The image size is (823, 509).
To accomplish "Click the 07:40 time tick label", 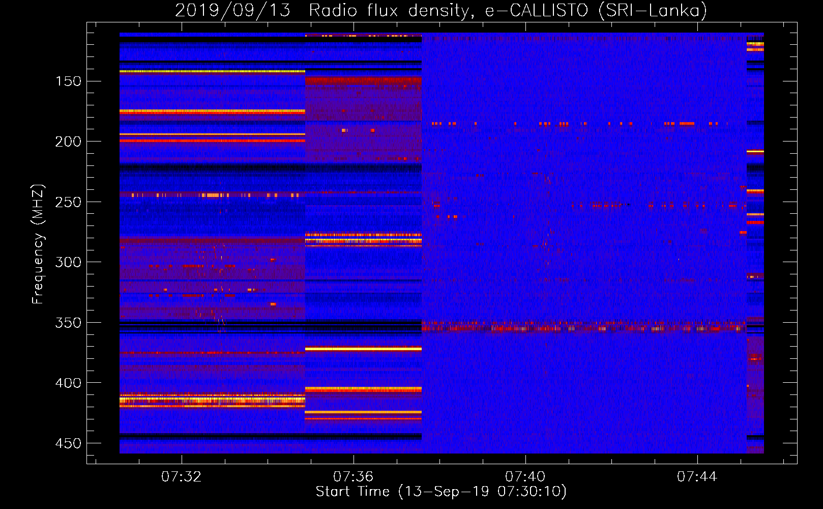I will [x=525, y=477].
